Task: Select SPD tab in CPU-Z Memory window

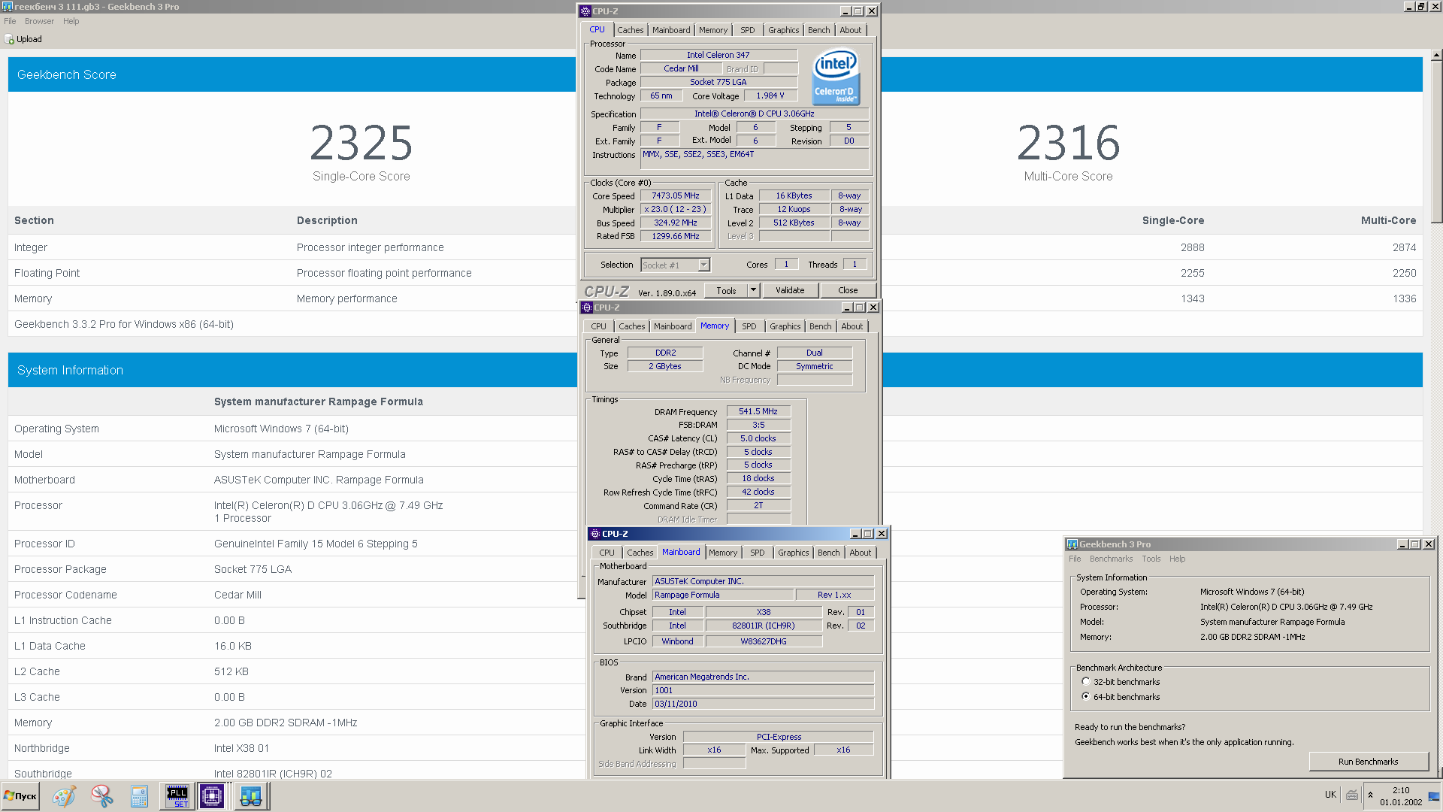Action: point(749,326)
